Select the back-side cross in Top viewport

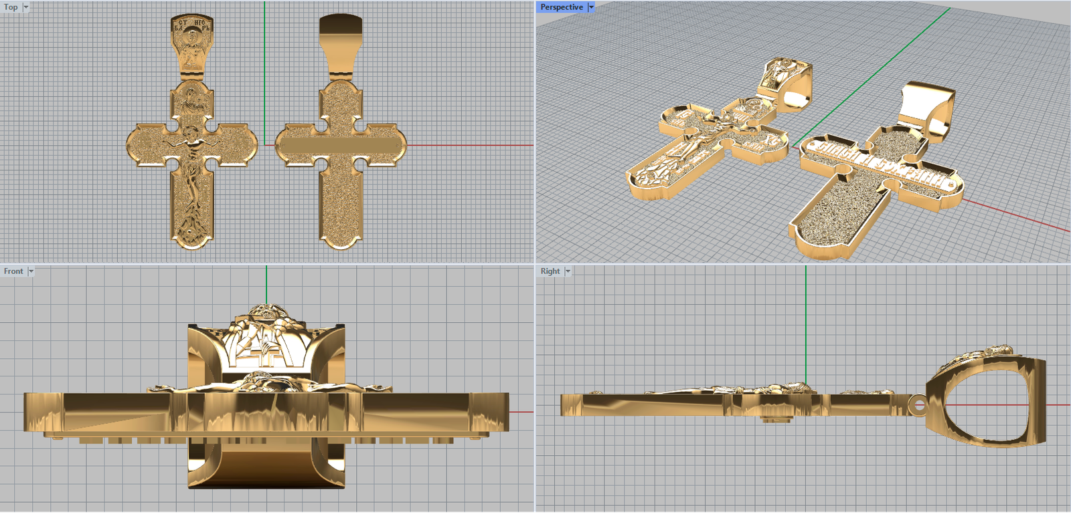tap(341, 201)
